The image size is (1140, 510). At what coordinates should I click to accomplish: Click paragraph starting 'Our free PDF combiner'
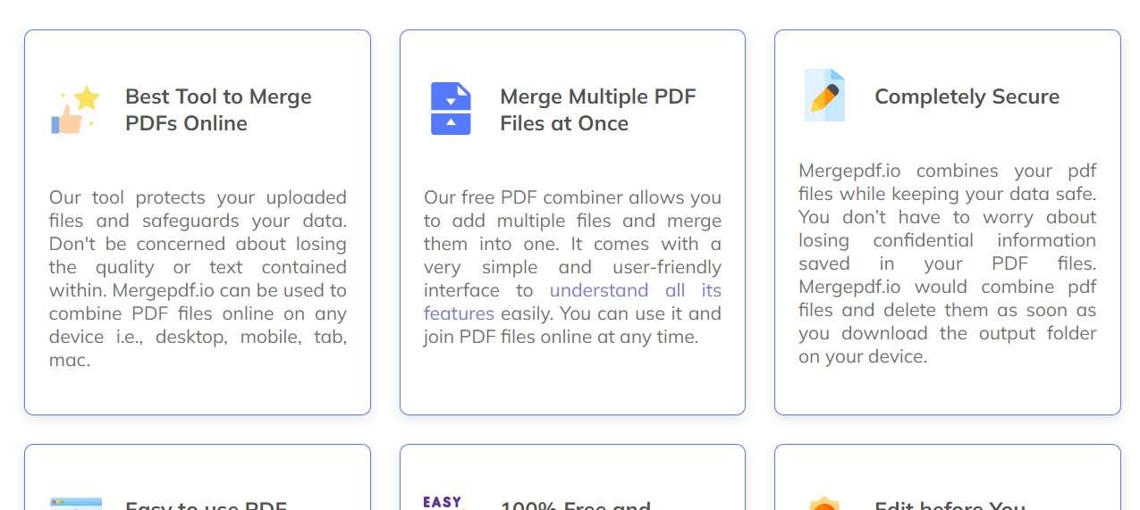(572, 267)
